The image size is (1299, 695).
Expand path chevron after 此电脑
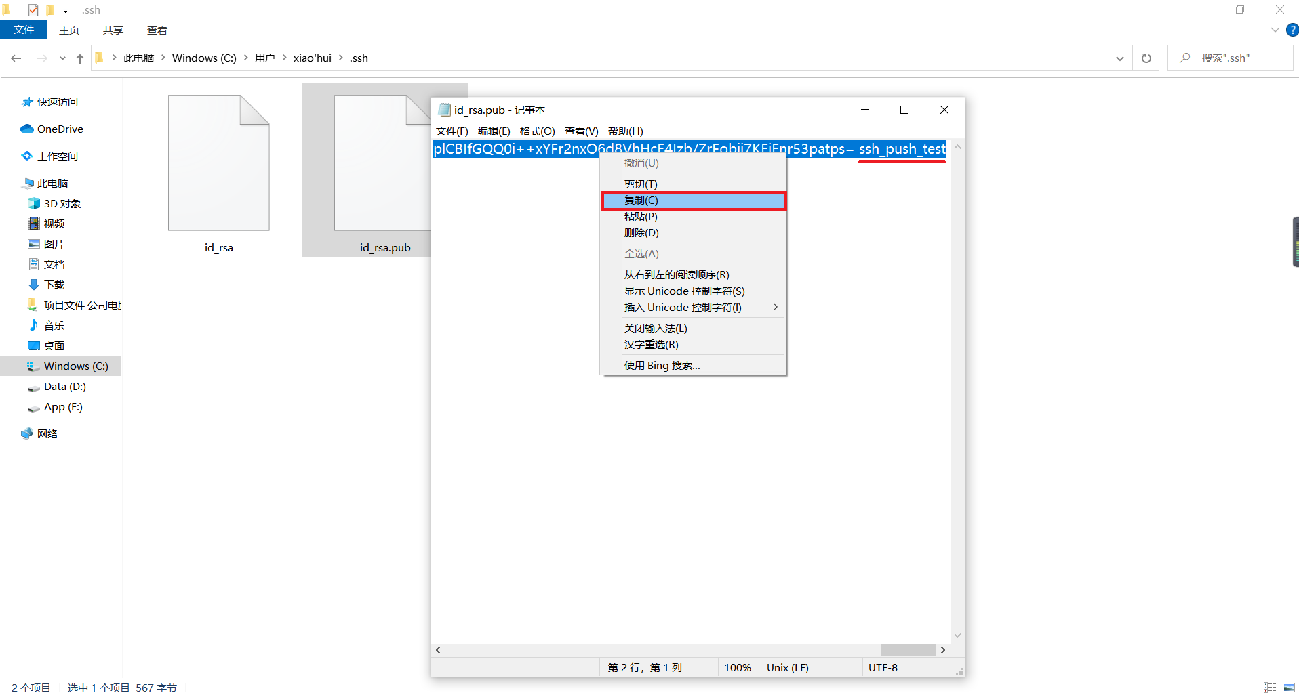(163, 58)
